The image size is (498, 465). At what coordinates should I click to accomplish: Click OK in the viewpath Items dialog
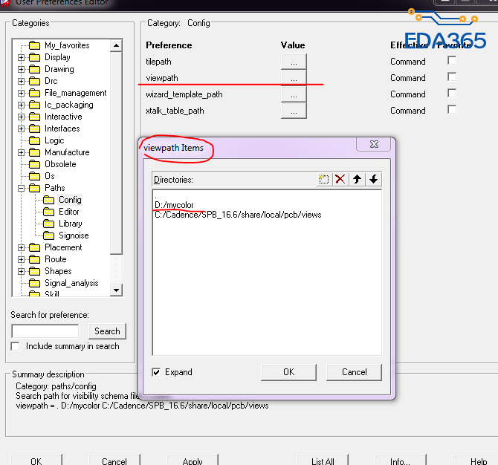(x=288, y=372)
